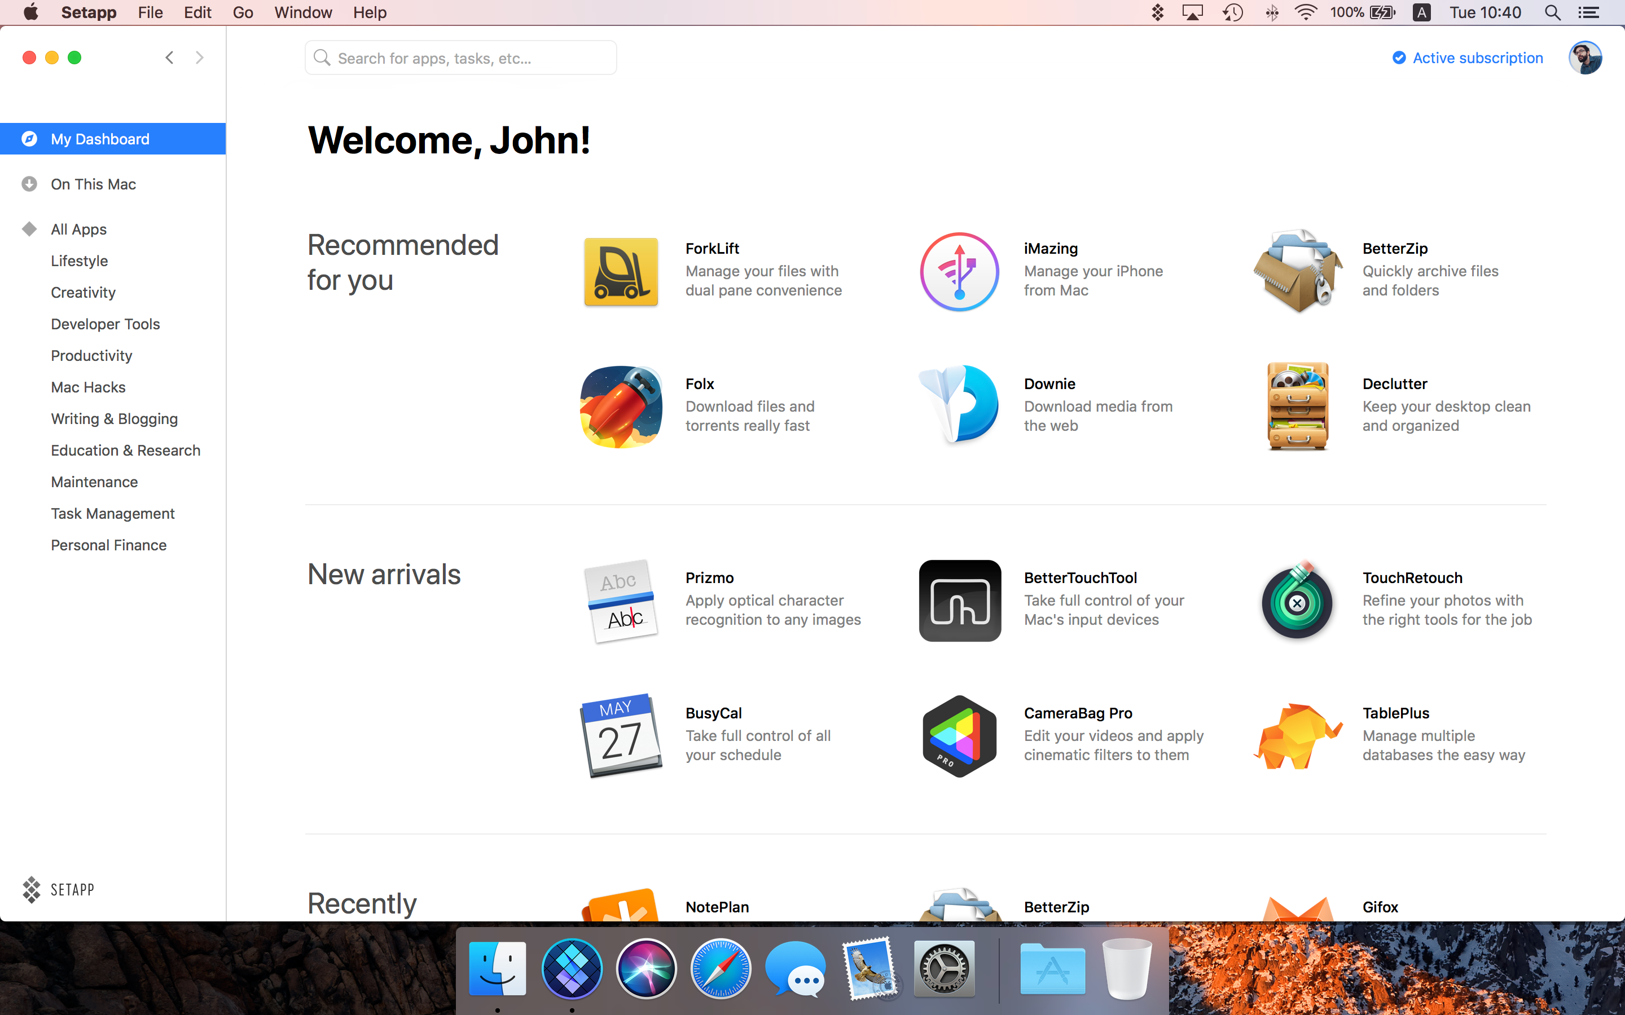Click the NotePlan app title
Viewport: 1625px width, 1015px height.
[717, 907]
